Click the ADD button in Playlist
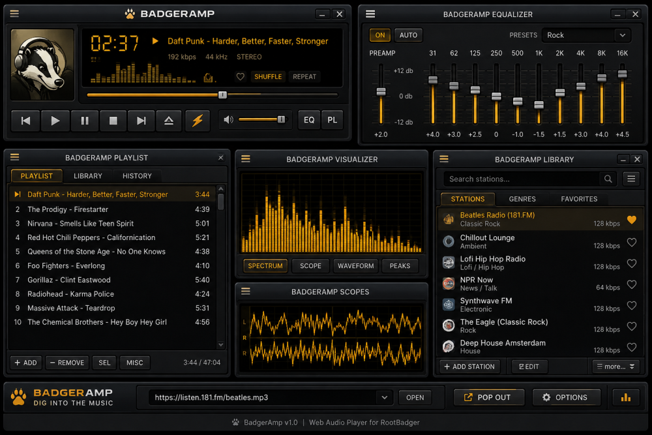This screenshot has height=435, width=652. [x=26, y=363]
